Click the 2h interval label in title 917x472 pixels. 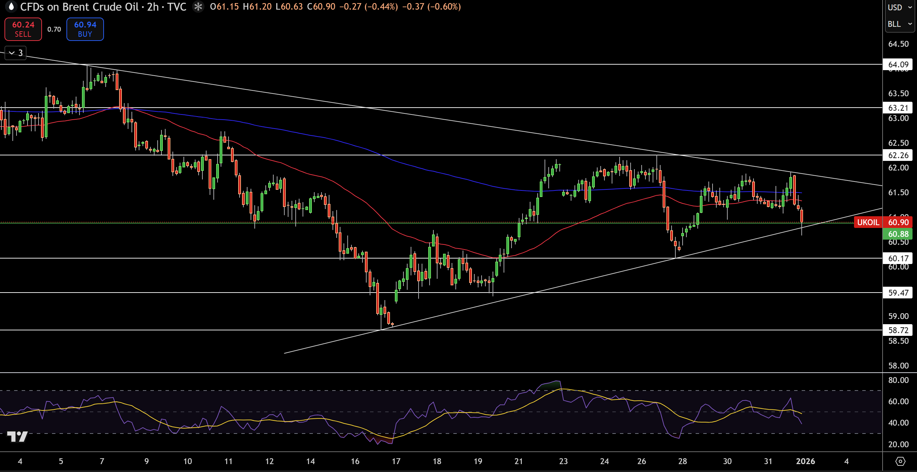153,7
